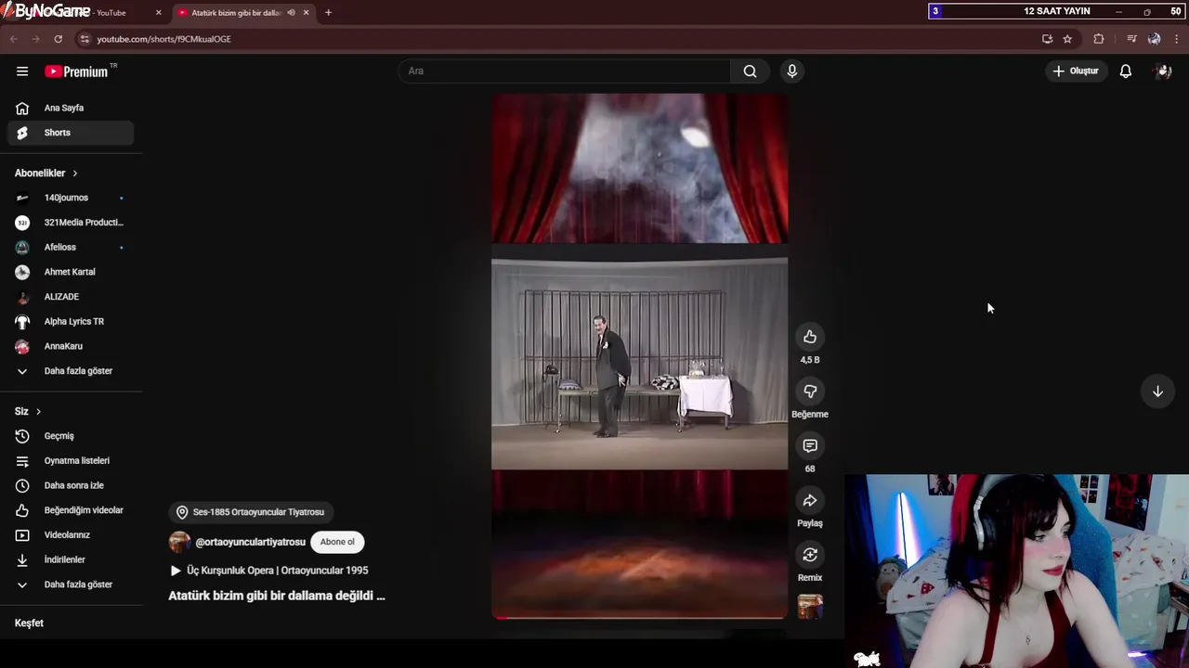The width and height of the screenshot is (1189, 668).
Task: Open Alpha Lyrics TR channel
Action: point(71,321)
